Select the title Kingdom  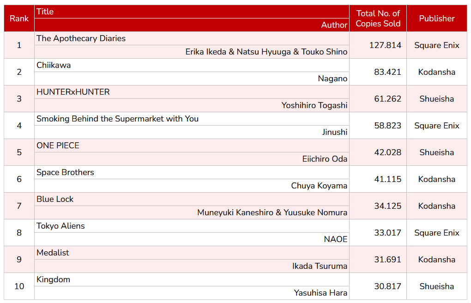(54, 279)
